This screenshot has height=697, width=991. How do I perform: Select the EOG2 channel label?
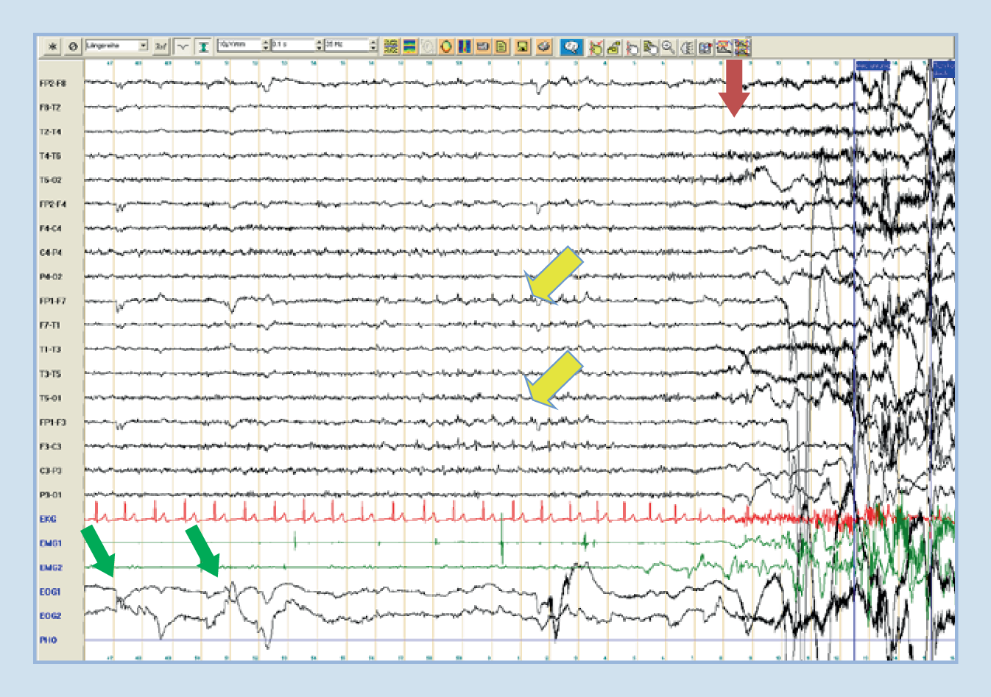[50, 616]
